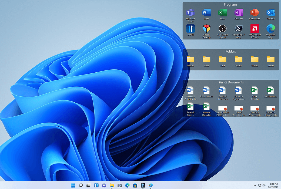Click the Programs fence title bar
281x189 pixels.
coord(230,5)
